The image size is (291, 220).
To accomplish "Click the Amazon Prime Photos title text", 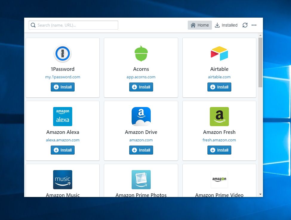I will pos(141,195).
